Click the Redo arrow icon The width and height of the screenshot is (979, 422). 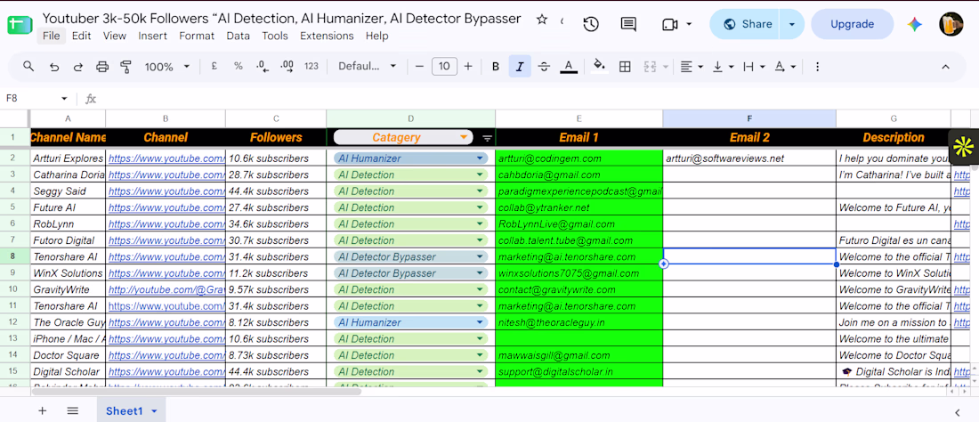[x=78, y=66]
